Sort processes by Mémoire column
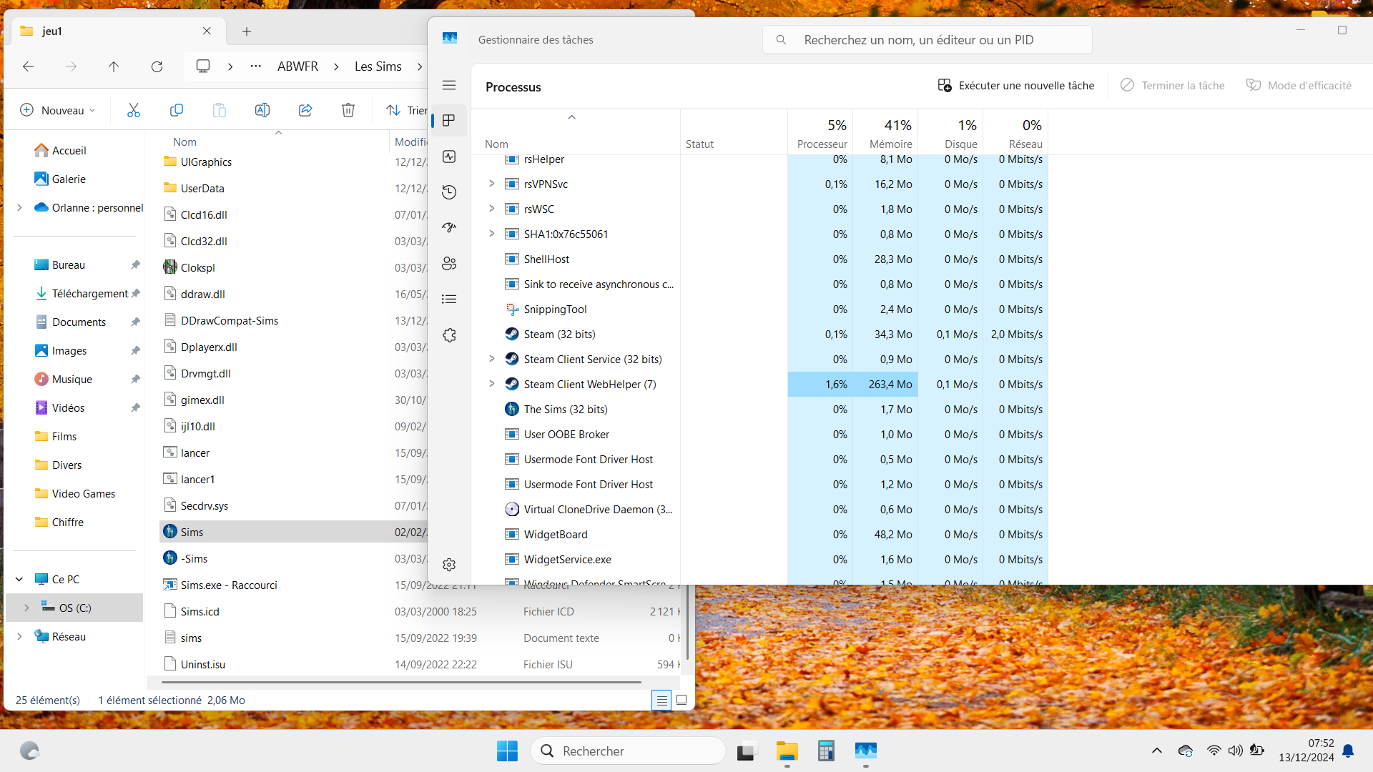 click(885, 133)
